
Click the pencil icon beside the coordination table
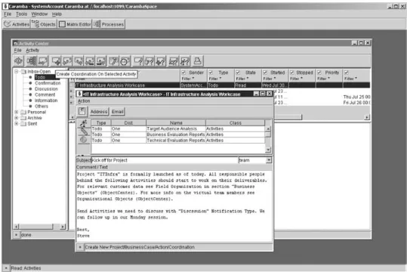click(x=83, y=131)
